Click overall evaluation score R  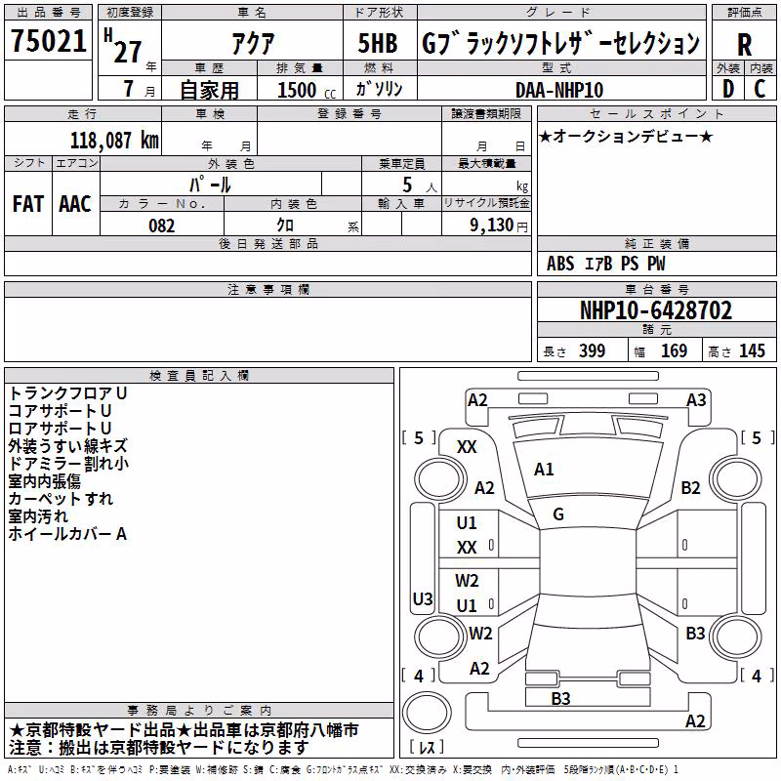[744, 45]
